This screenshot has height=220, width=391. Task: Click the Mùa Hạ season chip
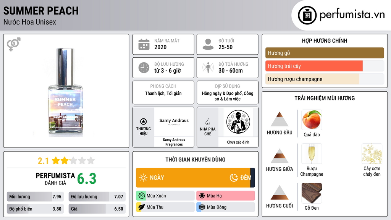(x=226, y=196)
